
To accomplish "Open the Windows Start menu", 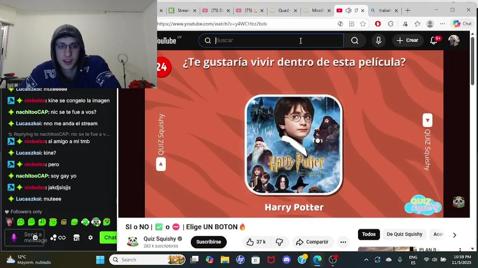I will tap(101, 260).
